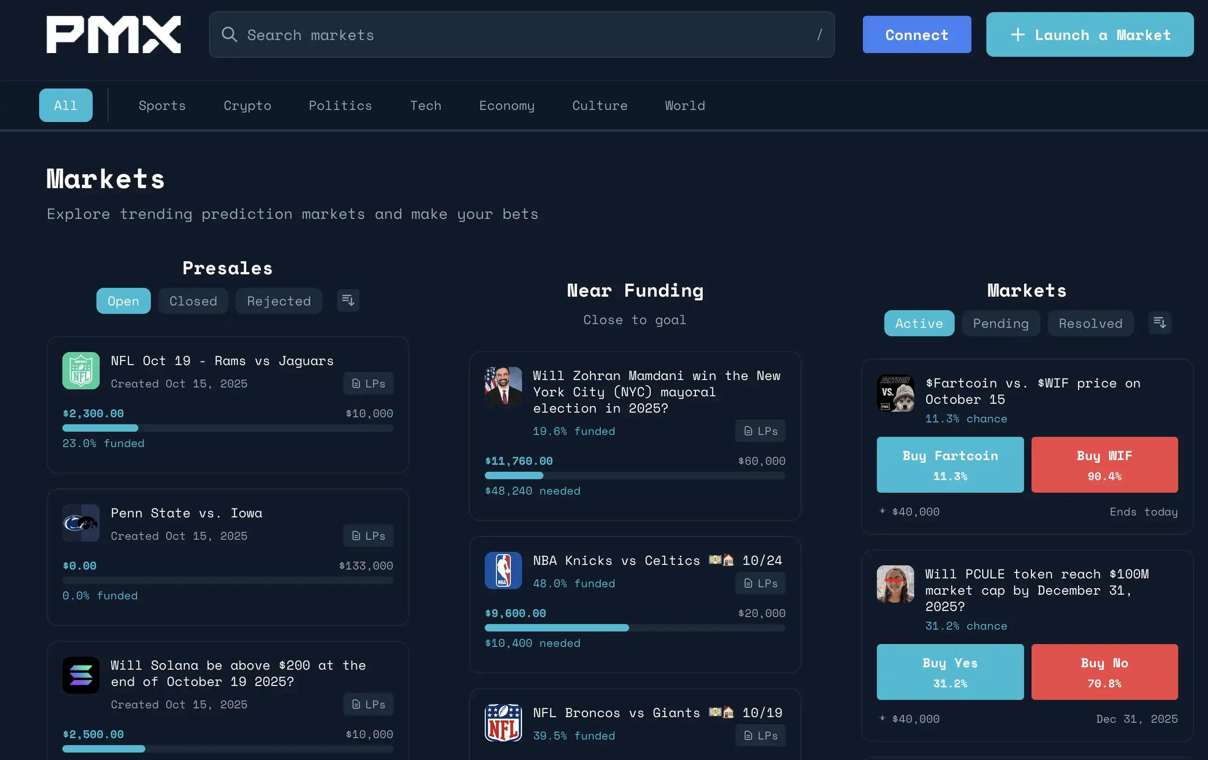Image resolution: width=1208 pixels, height=760 pixels.
Task: Select the Crypto category tab
Action: tap(247, 105)
